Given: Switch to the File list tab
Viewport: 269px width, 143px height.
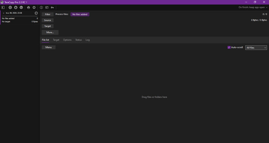Looking at the screenshot, I should pyautogui.click(x=45, y=40).
